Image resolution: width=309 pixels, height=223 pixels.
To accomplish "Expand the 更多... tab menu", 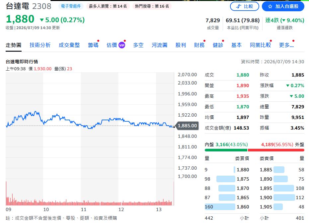I will (286, 45).
